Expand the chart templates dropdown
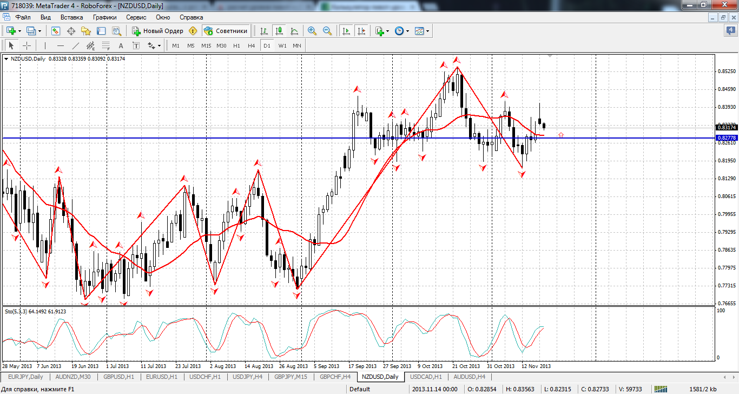 click(428, 31)
